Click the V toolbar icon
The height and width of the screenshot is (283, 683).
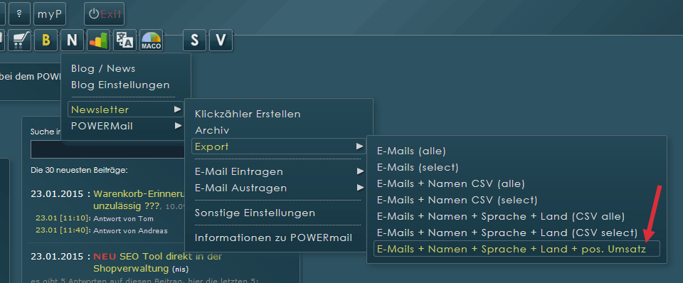[221, 41]
